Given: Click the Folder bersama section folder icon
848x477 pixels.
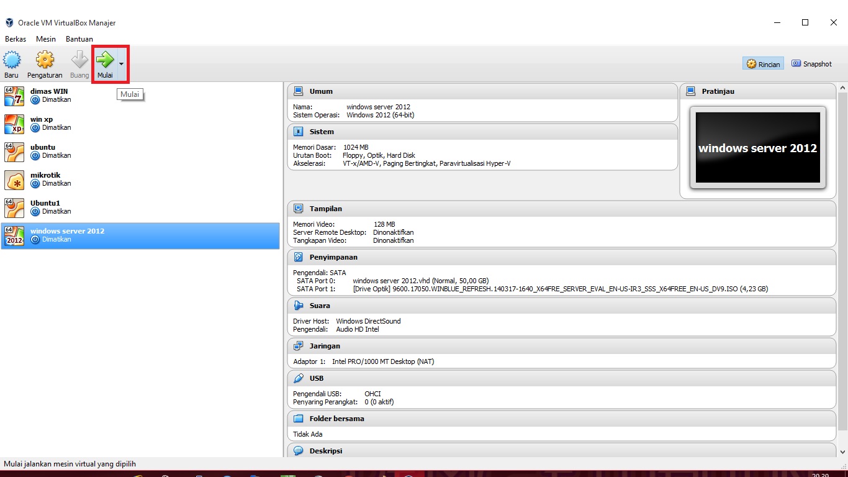Looking at the screenshot, I should pyautogui.click(x=299, y=419).
